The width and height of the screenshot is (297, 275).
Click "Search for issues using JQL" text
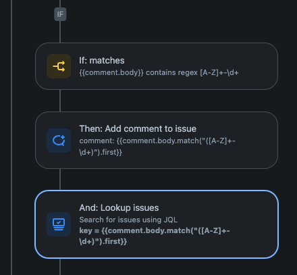(x=128, y=220)
